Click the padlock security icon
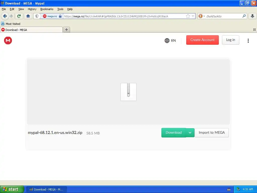This screenshot has width=257, height=193. (x=60, y=16)
